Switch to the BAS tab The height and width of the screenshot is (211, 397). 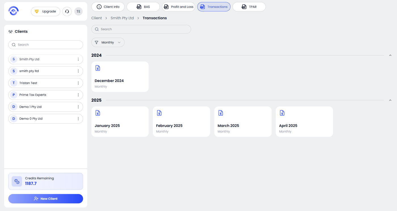point(143,7)
